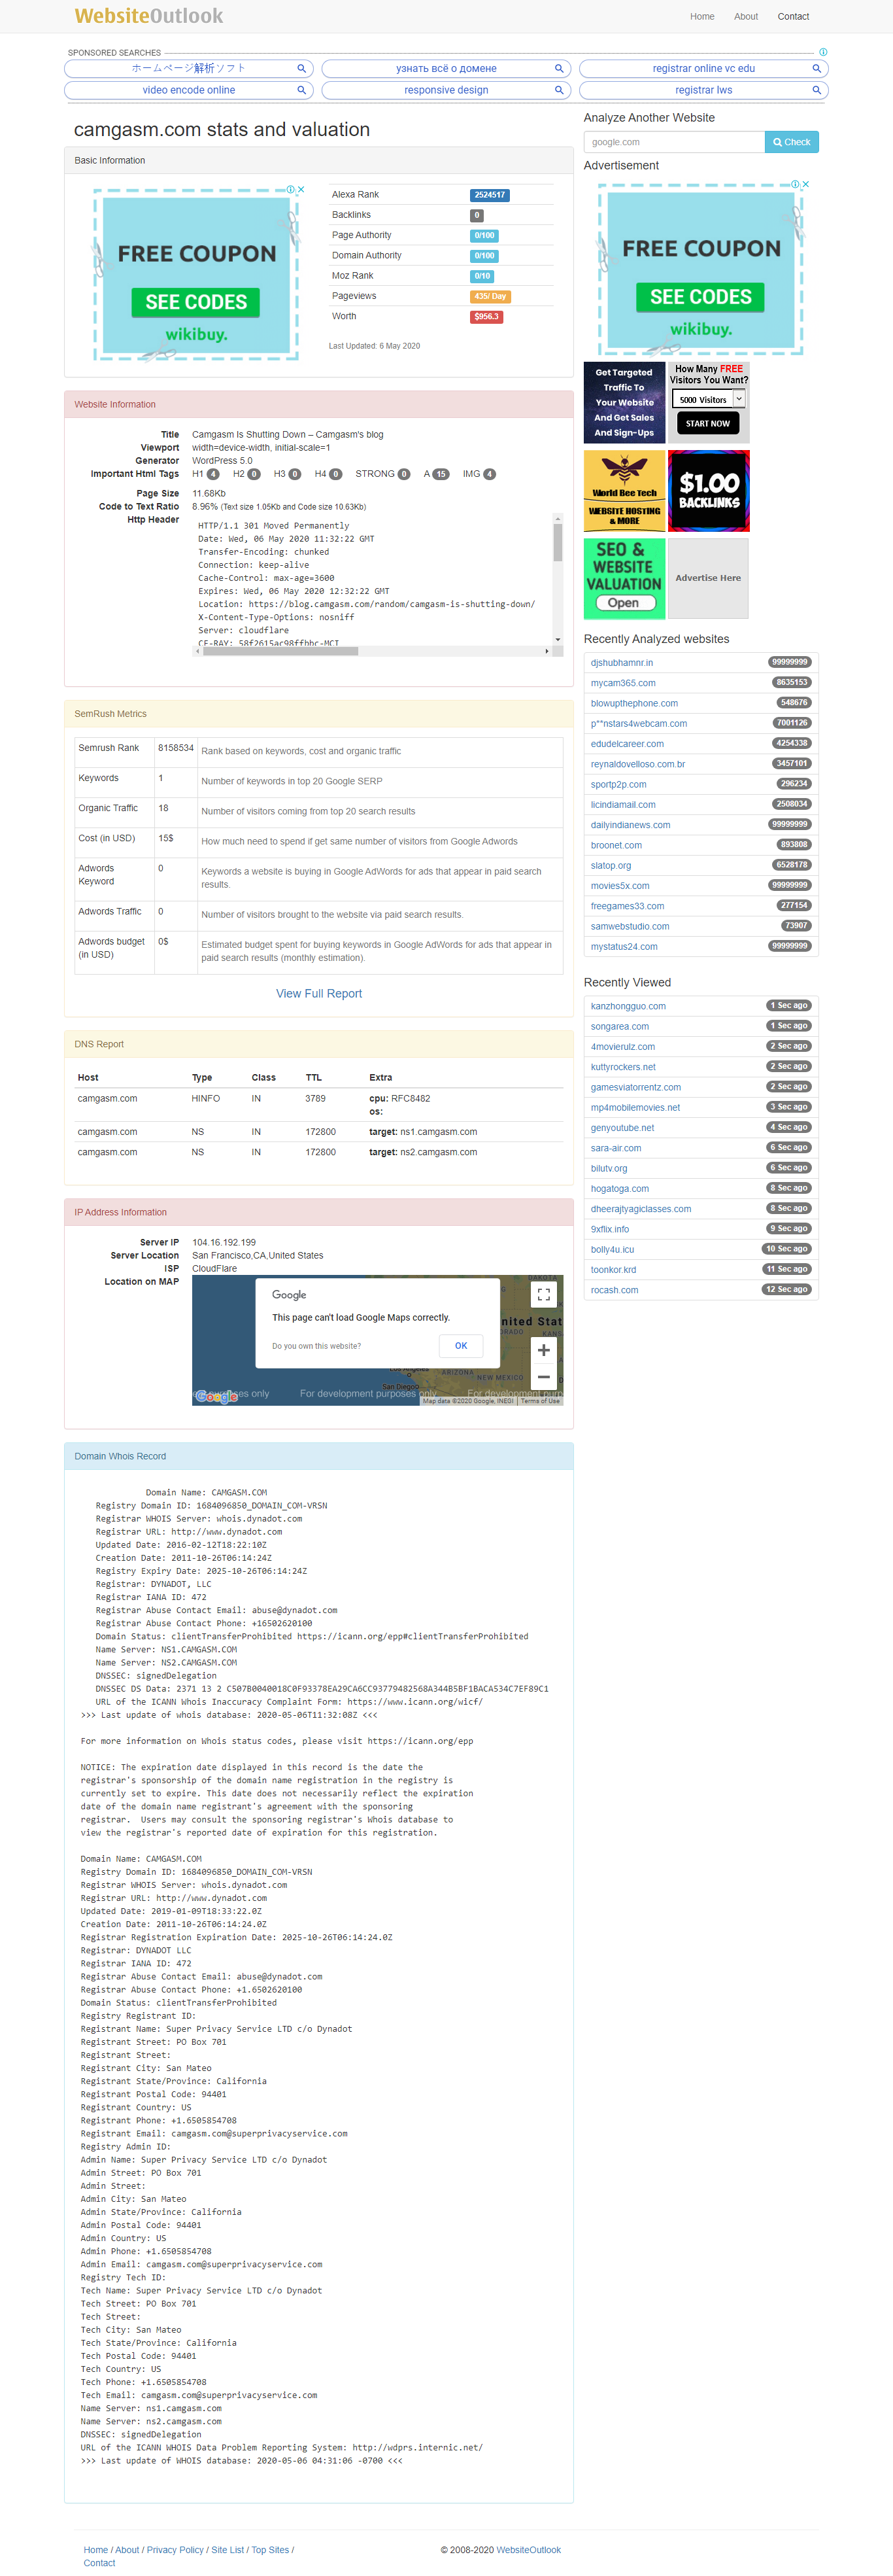Click OK in Google Maps dialog
The height and width of the screenshot is (2576, 893).
tap(460, 1346)
